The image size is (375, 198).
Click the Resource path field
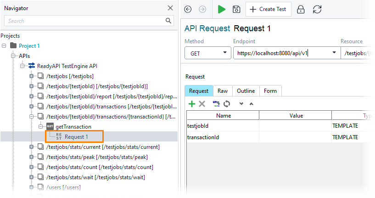point(358,53)
